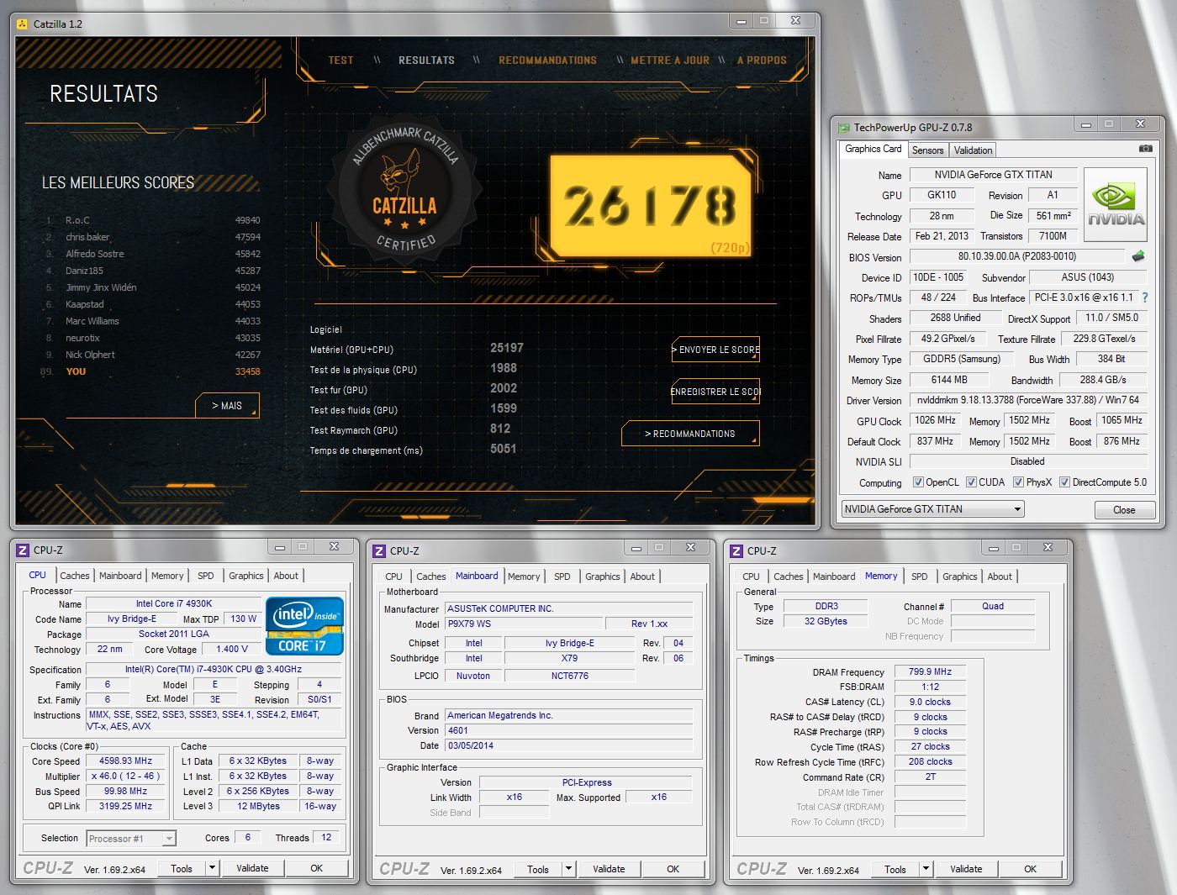Viewport: 1177px width, 895px height.
Task: Click the Mainboard CPU-Z window's title icon
Action: pos(379,551)
